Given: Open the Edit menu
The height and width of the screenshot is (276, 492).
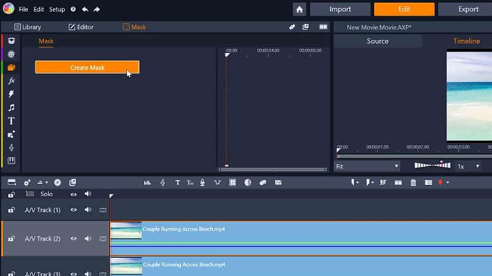Looking at the screenshot, I should (x=39, y=9).
